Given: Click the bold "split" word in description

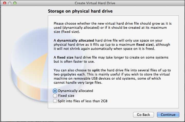Looking at the screenshot, I should point(96,70).
